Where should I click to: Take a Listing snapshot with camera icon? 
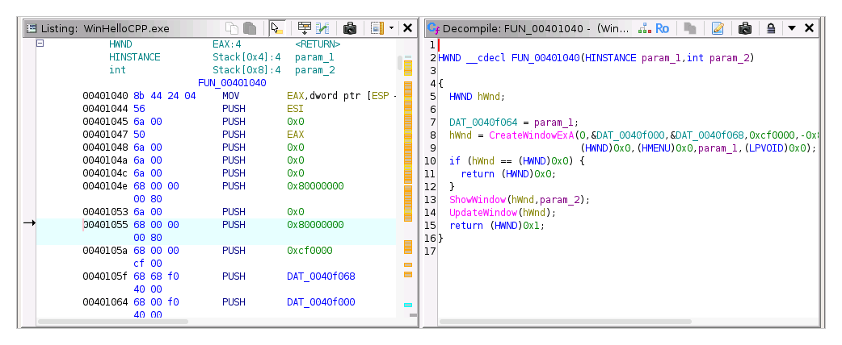coord(350,28)
